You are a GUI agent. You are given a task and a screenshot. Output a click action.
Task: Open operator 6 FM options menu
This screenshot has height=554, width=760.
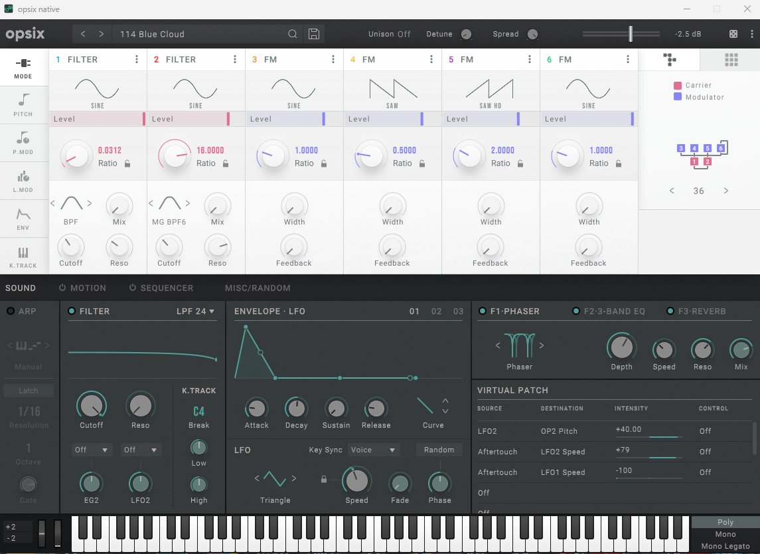(628, 59)
